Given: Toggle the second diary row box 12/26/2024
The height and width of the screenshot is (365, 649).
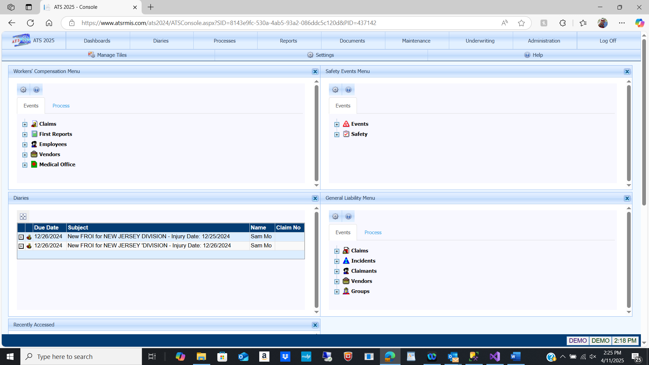Looking at the screenshot, I should (21, 246).
